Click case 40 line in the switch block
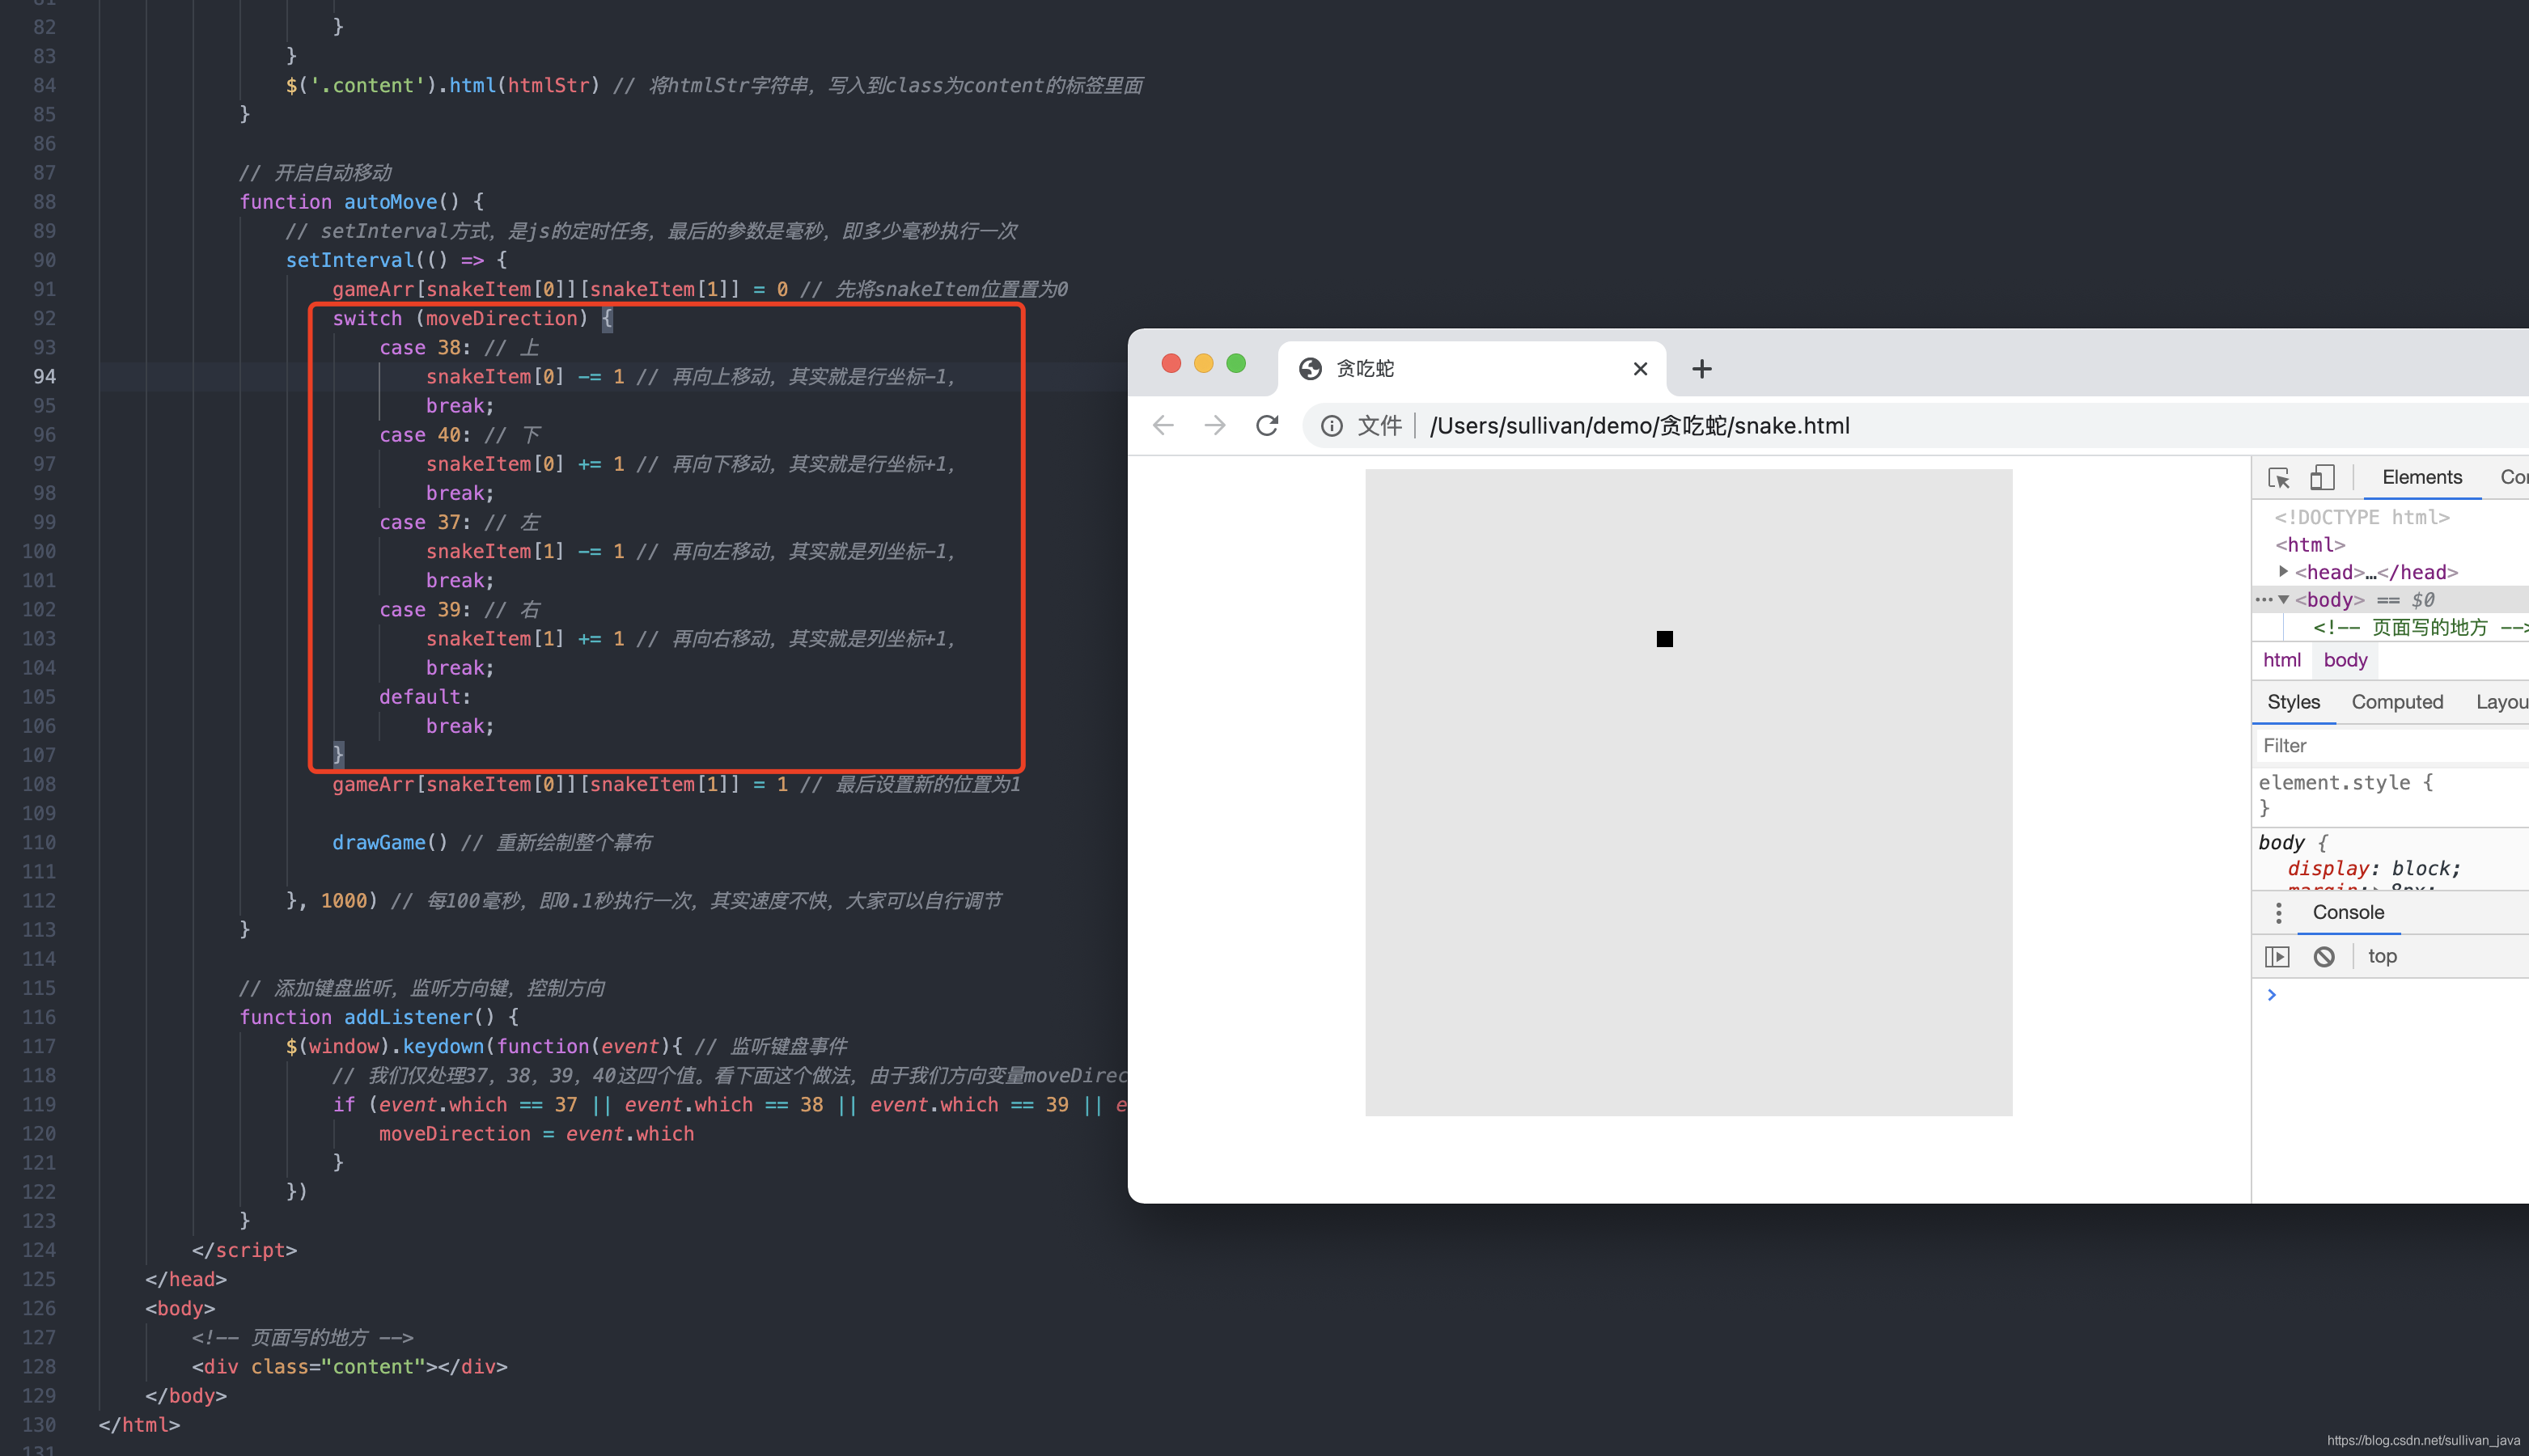This screenshot has width=2529, height=1456. (459, 435)
